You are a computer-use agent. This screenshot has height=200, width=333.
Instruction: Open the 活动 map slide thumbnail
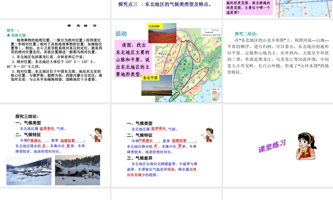[166, 61]
